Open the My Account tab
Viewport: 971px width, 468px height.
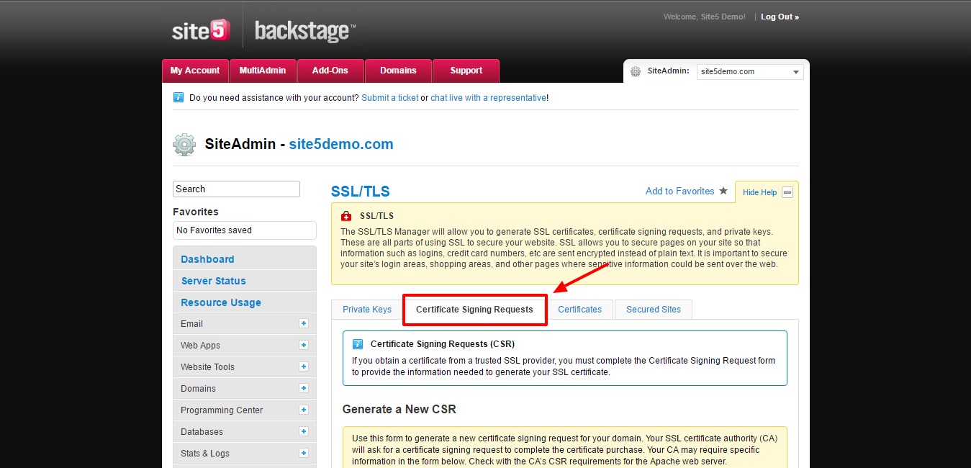195,71
